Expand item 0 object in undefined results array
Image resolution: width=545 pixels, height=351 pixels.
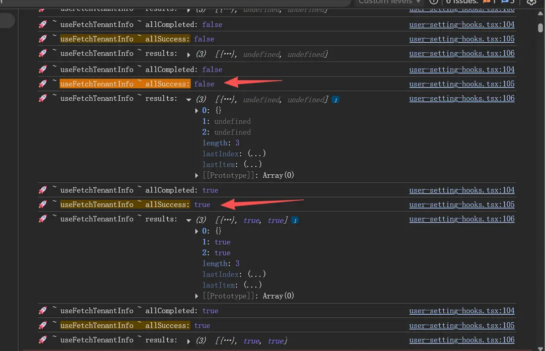point(198,111)
